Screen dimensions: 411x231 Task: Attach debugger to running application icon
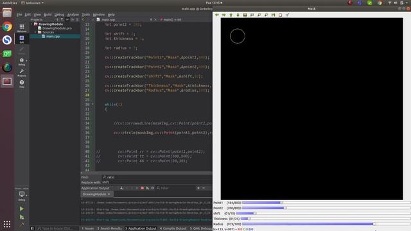tap(148, 188)
